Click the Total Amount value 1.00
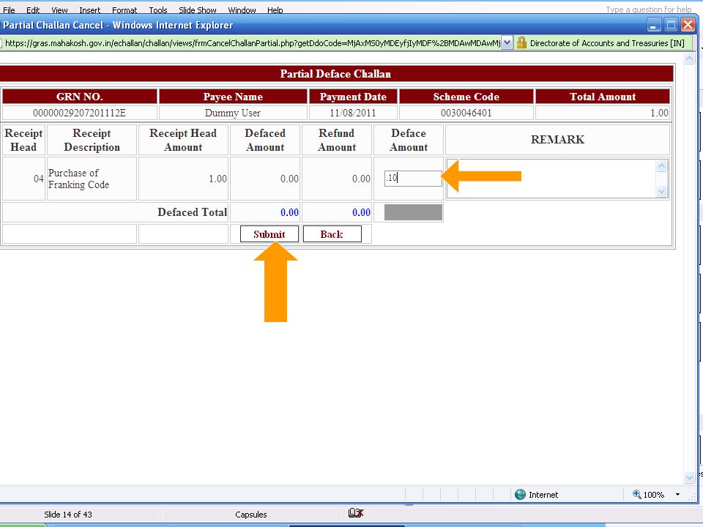 tap(659, 113)
